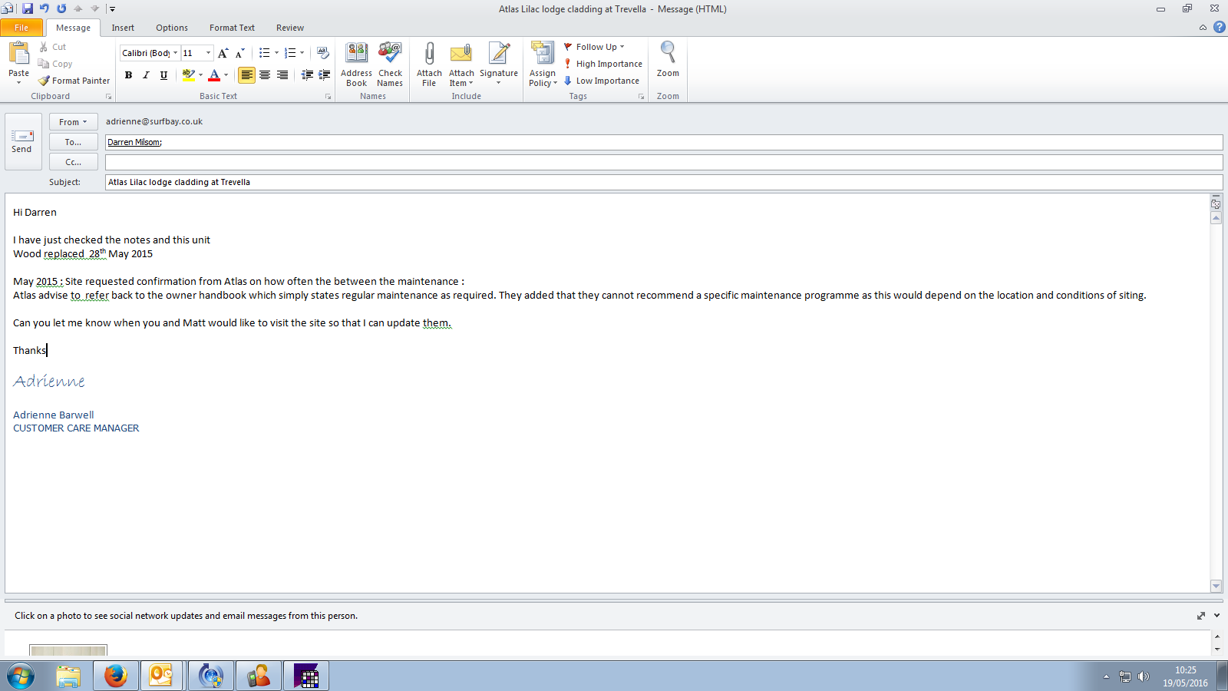The image size is (1228, 691).
Task: Open the highlight color palette arrow
Action: pyautogui.click(x=200, y=74)
